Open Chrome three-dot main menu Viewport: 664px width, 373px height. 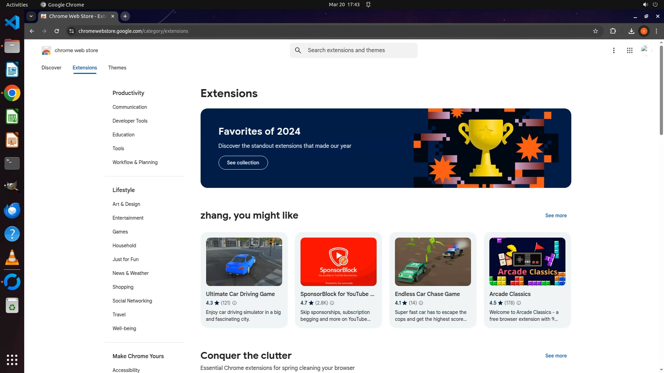[656, 31]
